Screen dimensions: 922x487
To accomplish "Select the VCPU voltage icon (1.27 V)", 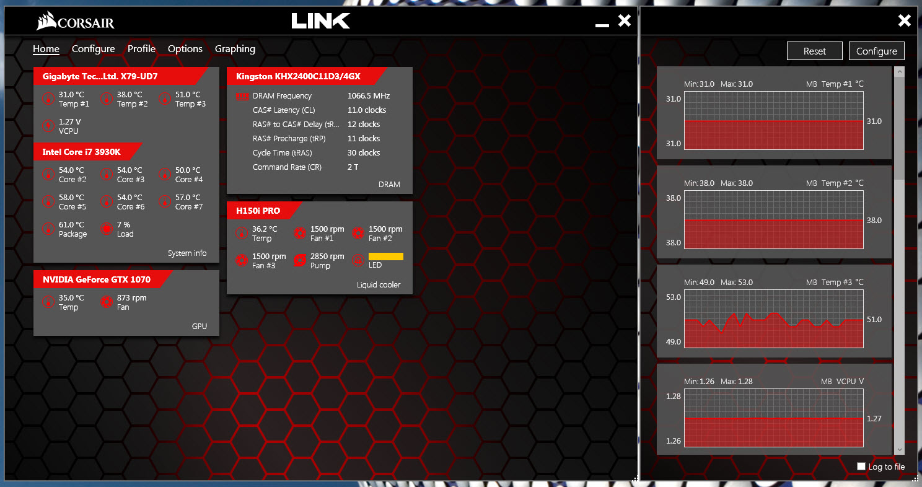I will [48, 126].
